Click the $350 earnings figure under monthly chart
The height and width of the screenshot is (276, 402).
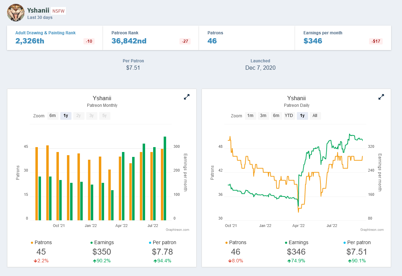pos(102,251)
